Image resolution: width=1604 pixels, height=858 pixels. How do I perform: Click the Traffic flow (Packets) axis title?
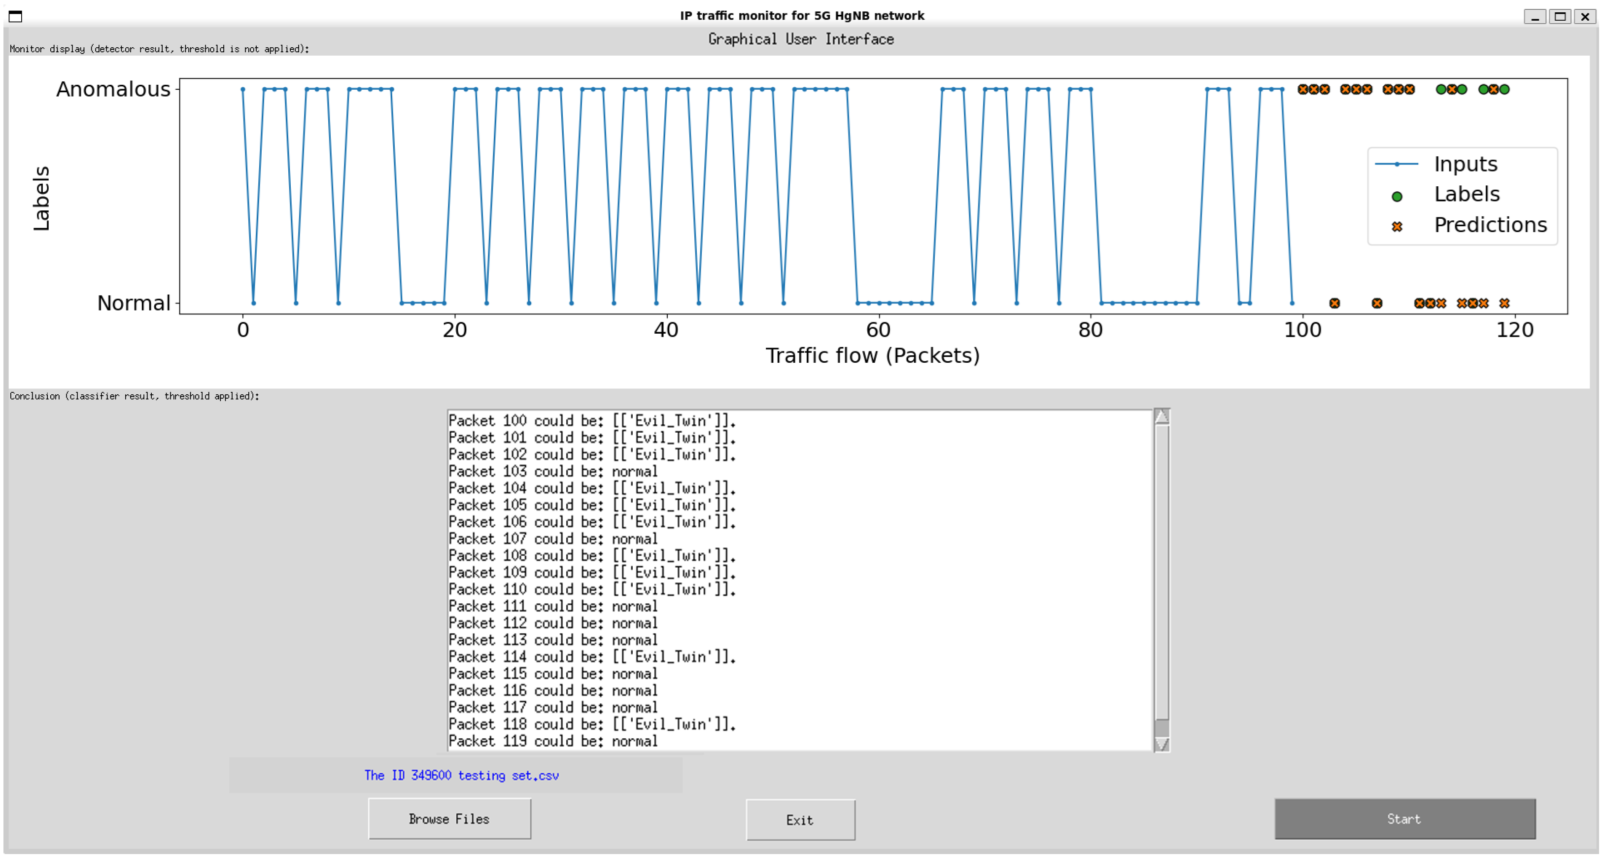(x=872, y=355)
